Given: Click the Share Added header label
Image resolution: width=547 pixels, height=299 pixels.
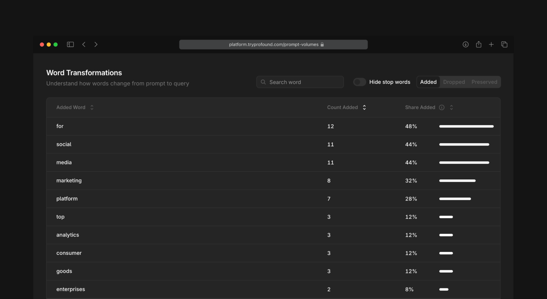Looking at the screenshot, I should (x=420, y=107).
